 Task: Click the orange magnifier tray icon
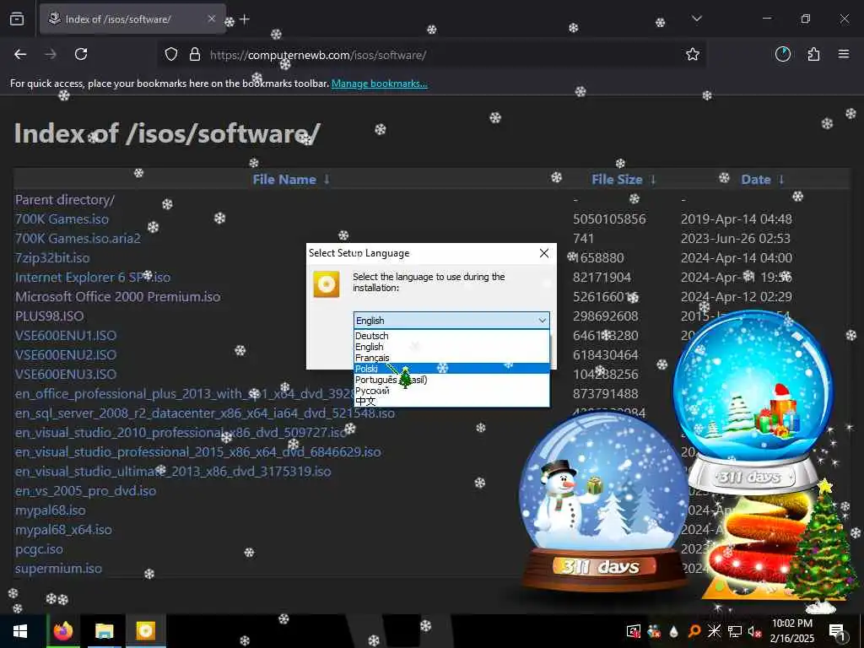click(x=694, y=631)
